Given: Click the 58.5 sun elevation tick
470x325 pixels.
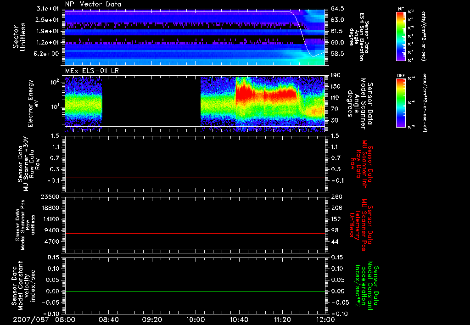Looking at the screenshot, I should [337, 54].
